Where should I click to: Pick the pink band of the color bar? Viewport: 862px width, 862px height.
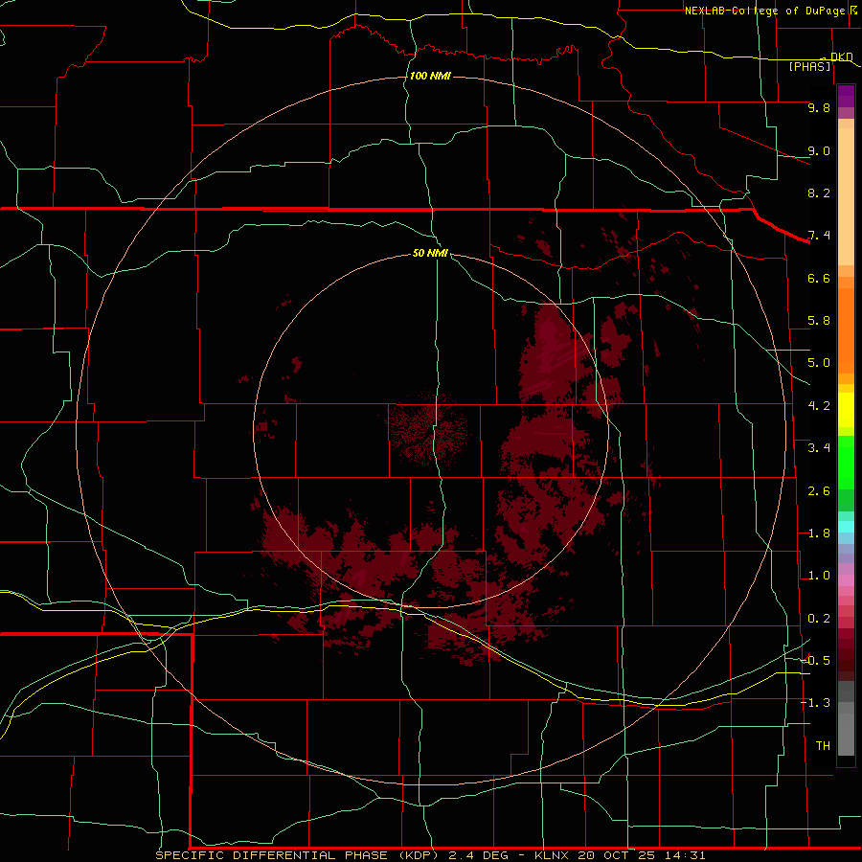(846, 580)
